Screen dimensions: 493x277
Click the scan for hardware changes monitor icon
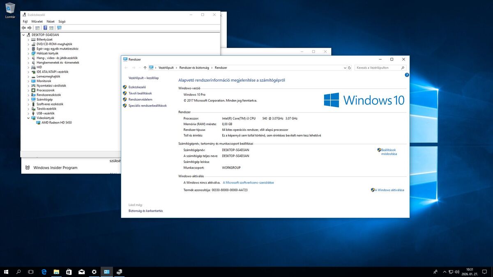click(x=59, y=28)
